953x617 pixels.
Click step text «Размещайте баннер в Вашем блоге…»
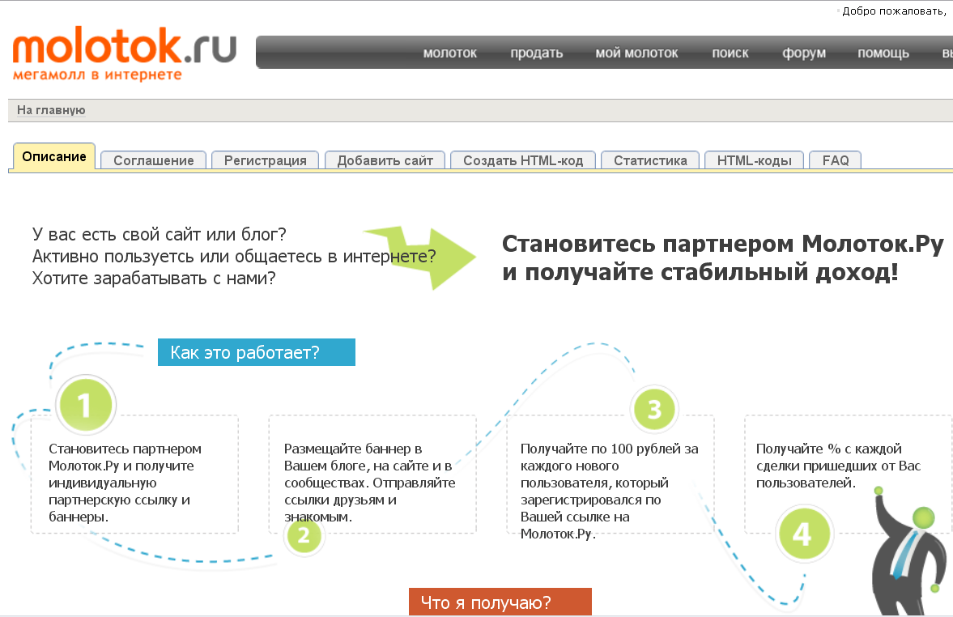tap(369, 483)
